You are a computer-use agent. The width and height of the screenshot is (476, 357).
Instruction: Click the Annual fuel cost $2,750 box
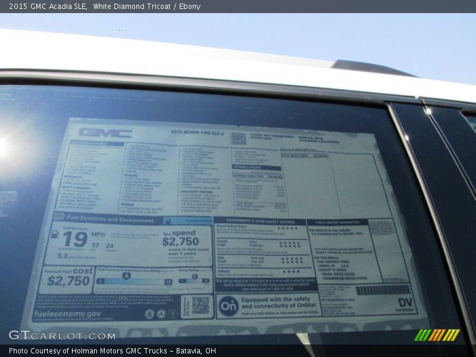[68, 278]
